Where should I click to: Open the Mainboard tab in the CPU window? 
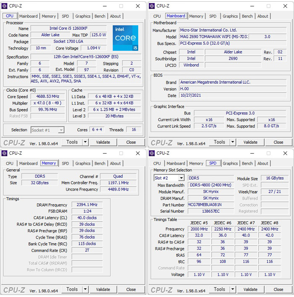pyautogui.click(x=29, y=16)
